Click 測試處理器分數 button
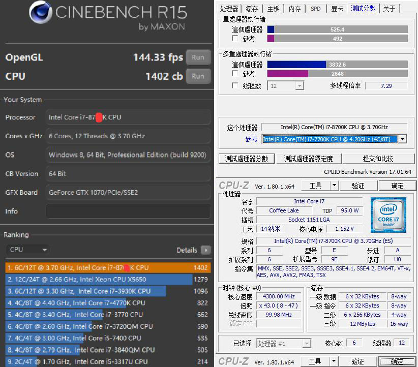The image size is (418, 367). 246,159
